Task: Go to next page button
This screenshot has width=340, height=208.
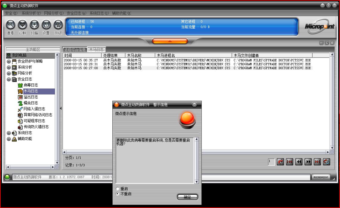Action: (308, 162)
